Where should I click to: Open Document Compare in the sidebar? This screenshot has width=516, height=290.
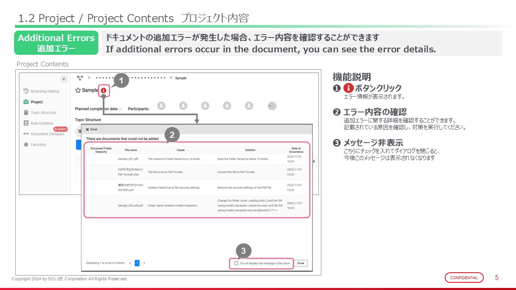[x=47, y=134]
